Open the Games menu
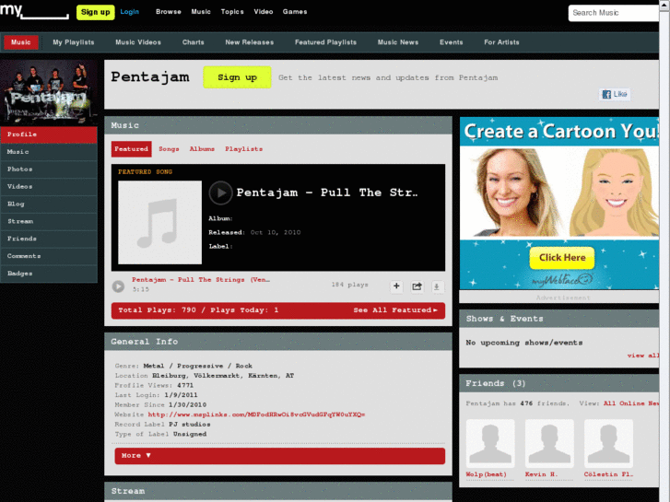This screenshot has width=670, height=502. coord(294,12)
